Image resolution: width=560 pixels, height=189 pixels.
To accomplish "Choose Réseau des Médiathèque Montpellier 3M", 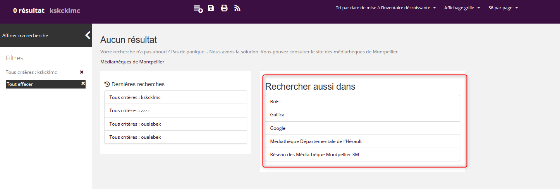I will pos(362,155).
